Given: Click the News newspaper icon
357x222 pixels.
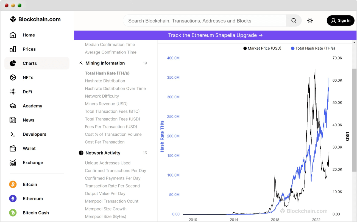Looking at the screenshot, I should [13, 120].
